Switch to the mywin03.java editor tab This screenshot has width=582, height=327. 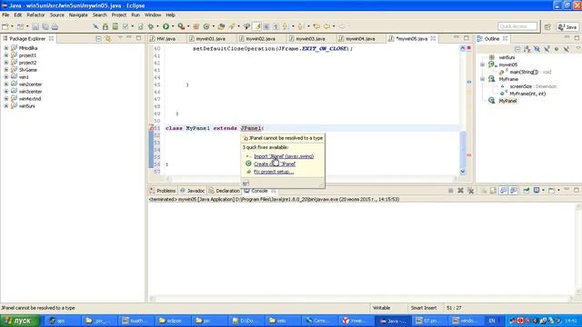[x=310, y=38]
